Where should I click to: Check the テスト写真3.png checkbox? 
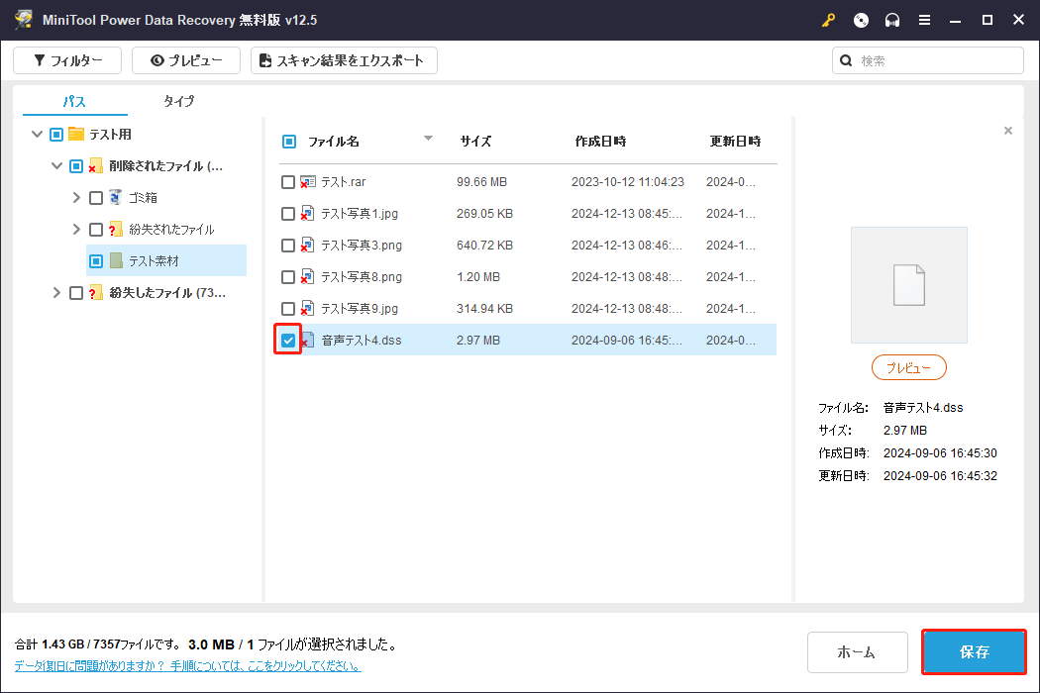288,246
